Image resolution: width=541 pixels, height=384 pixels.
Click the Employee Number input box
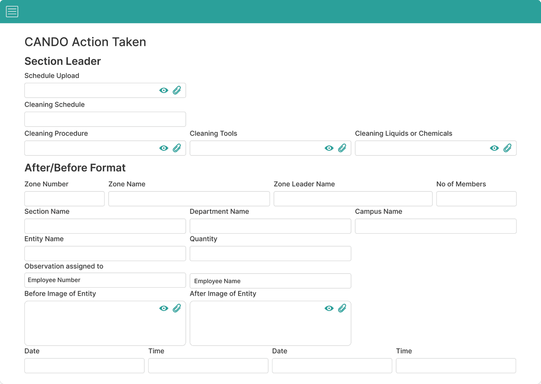tap(105, 280)
